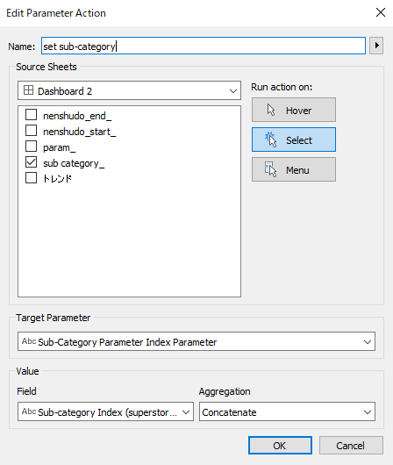Click the Hover cursor icon
This screenshot has height=465, width=393.
click(271, 110)
